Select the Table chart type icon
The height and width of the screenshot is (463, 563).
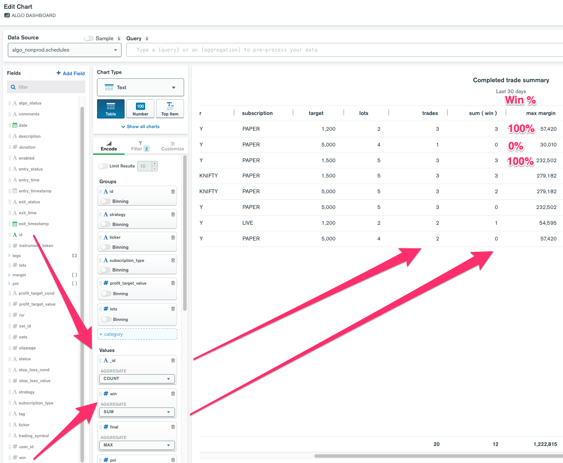(x=111, y=108)
